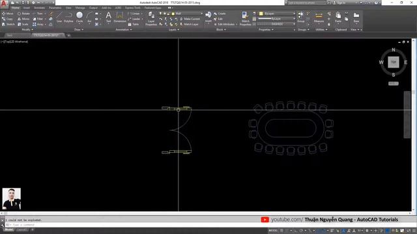Open the Output ribbon tab

pos(93,8)
